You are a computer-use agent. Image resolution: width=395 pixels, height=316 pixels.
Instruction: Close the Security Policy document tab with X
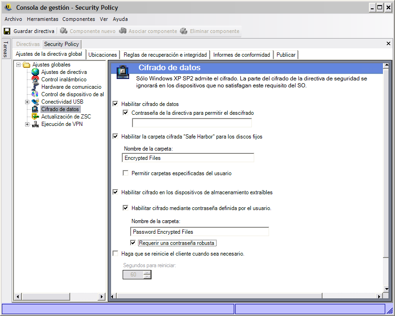pyautogui.click(x=388, y=44)
